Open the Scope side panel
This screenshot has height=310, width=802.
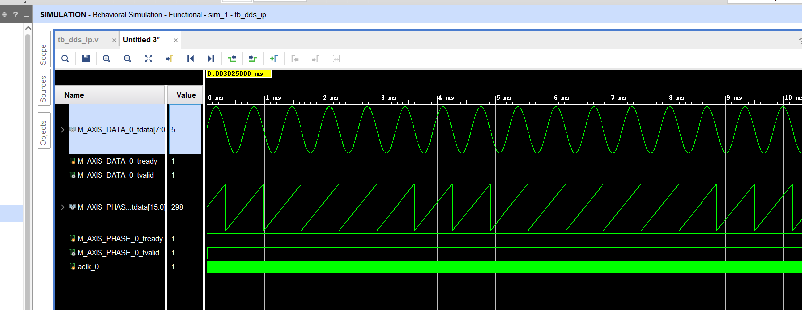point(43,54)
